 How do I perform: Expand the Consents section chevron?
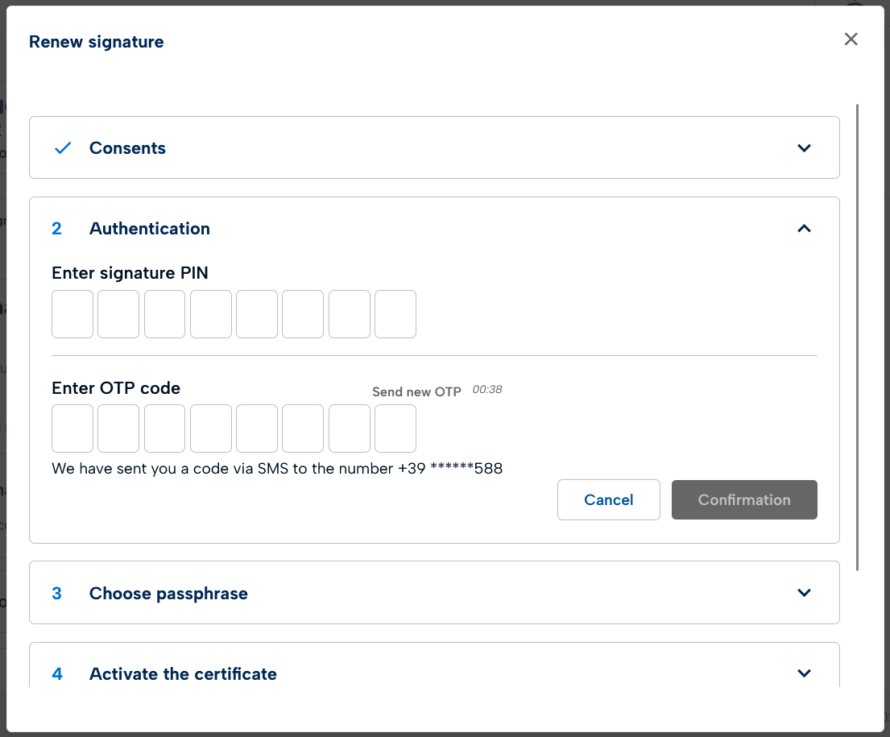pos(803,148)
